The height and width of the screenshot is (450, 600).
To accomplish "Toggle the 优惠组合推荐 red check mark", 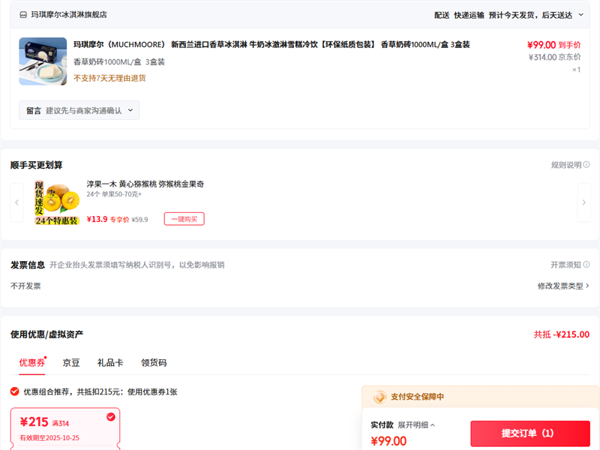I will click(15, 391).
